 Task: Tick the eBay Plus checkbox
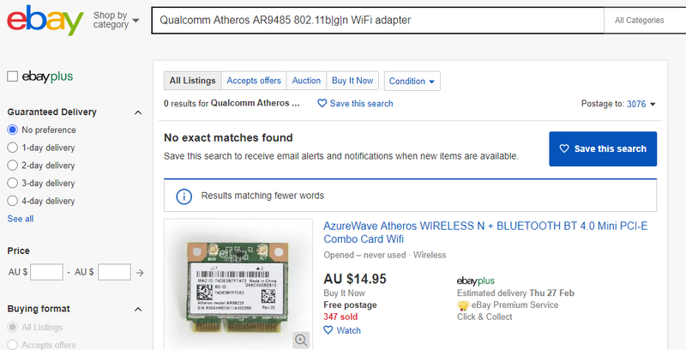pos(13,76)
